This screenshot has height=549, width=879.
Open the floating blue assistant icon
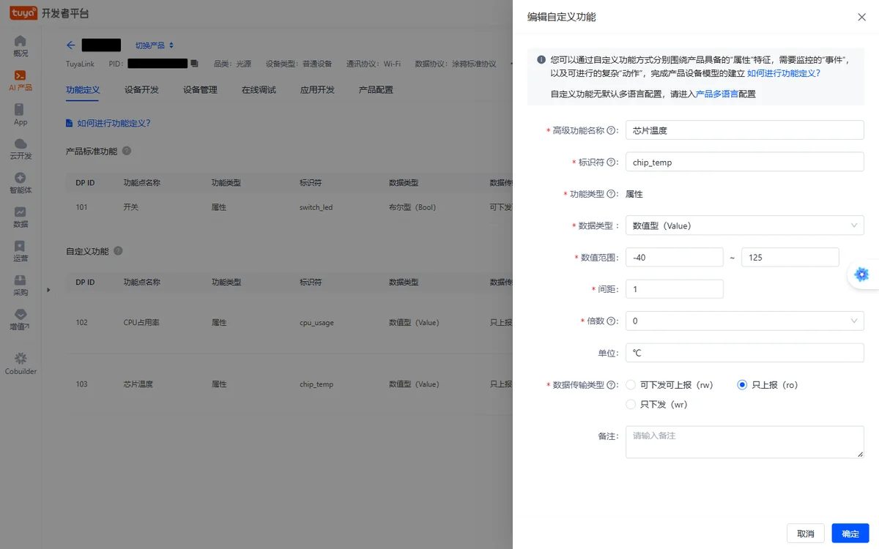click(862, 274)
